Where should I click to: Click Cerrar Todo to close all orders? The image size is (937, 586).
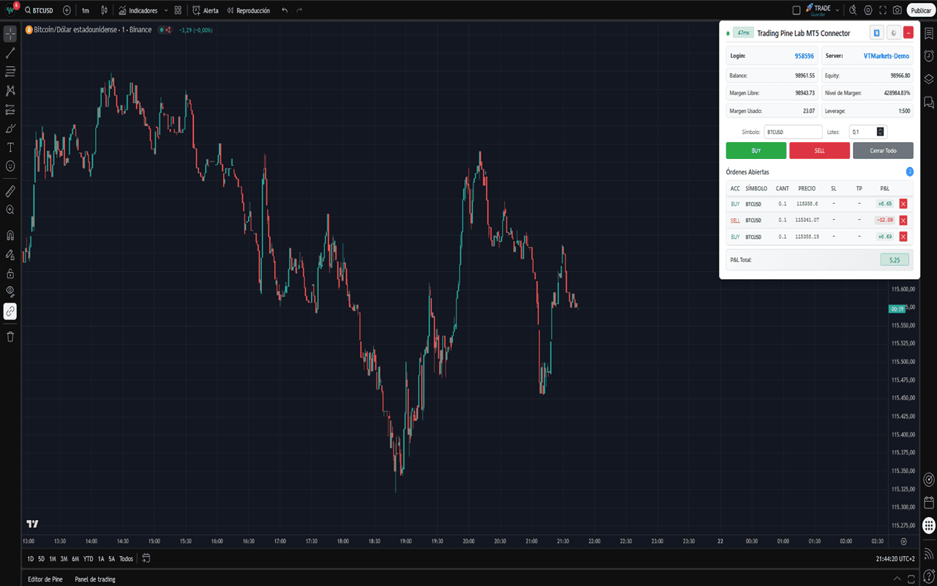point(883,150)
